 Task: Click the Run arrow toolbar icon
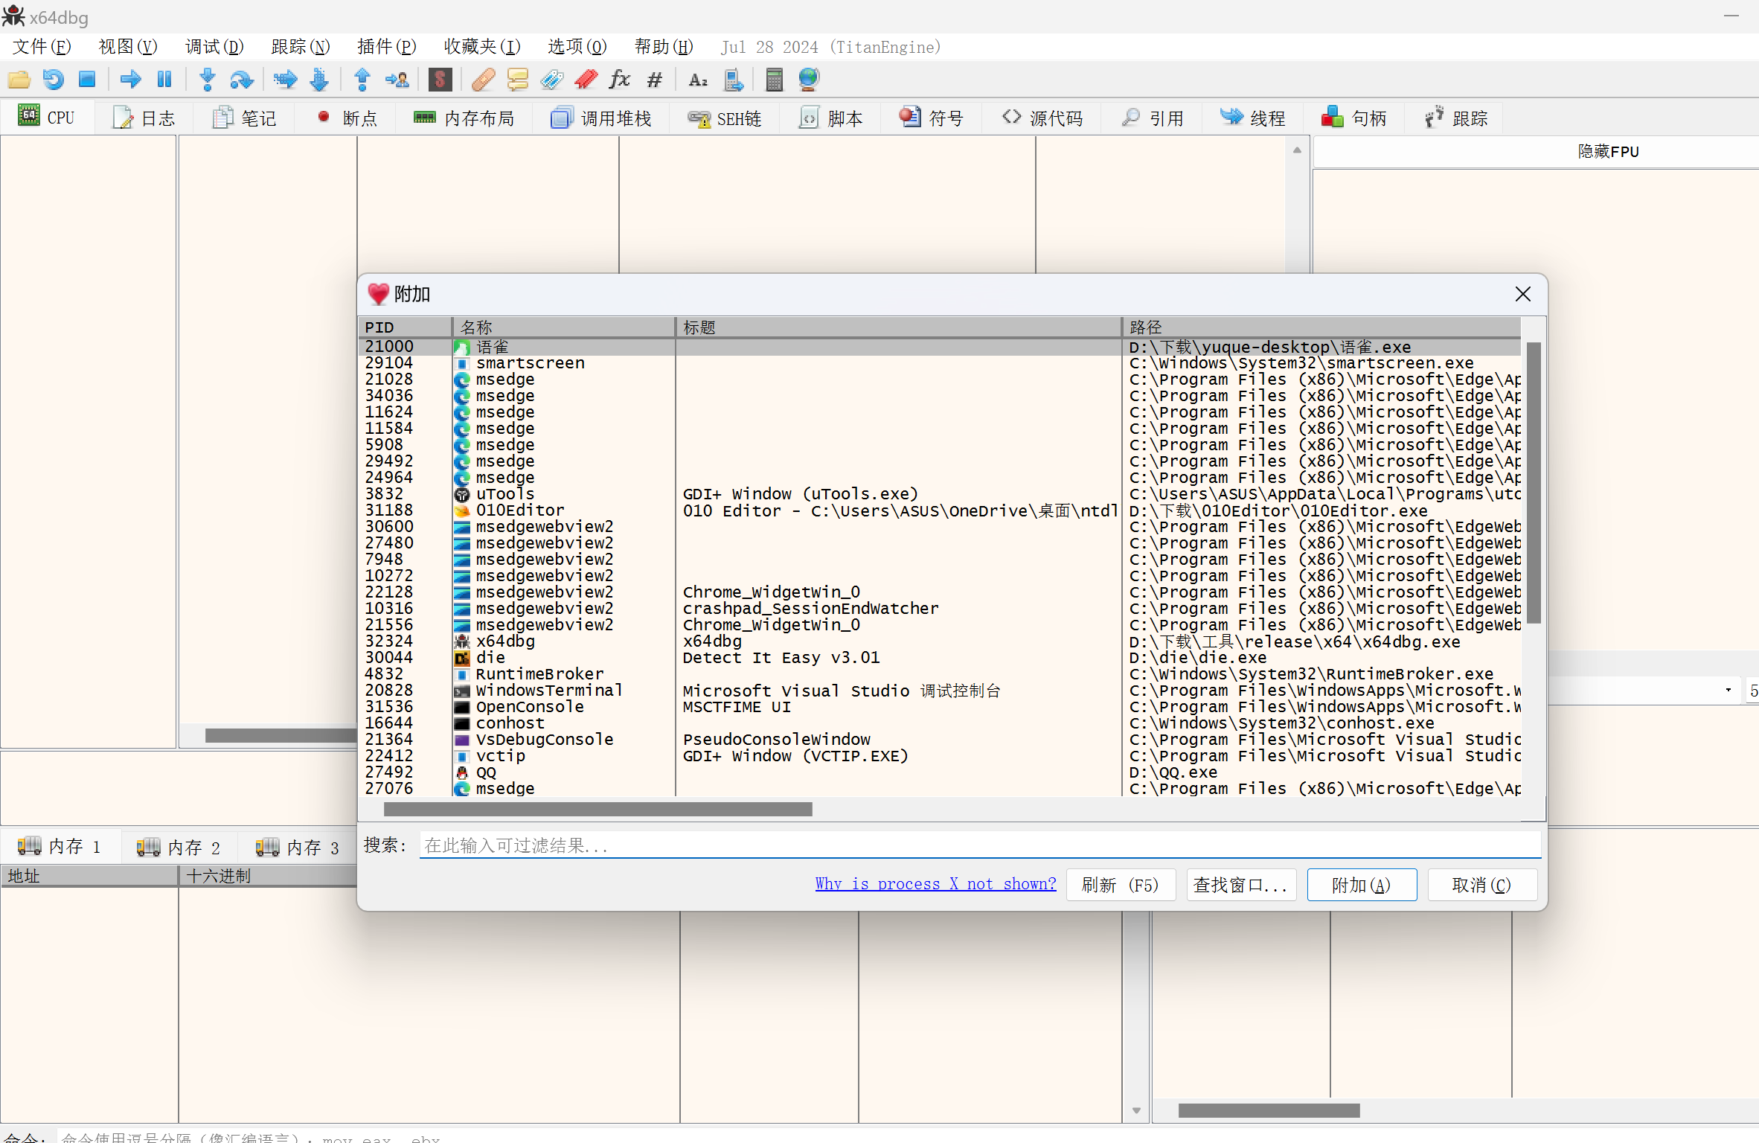130,80
